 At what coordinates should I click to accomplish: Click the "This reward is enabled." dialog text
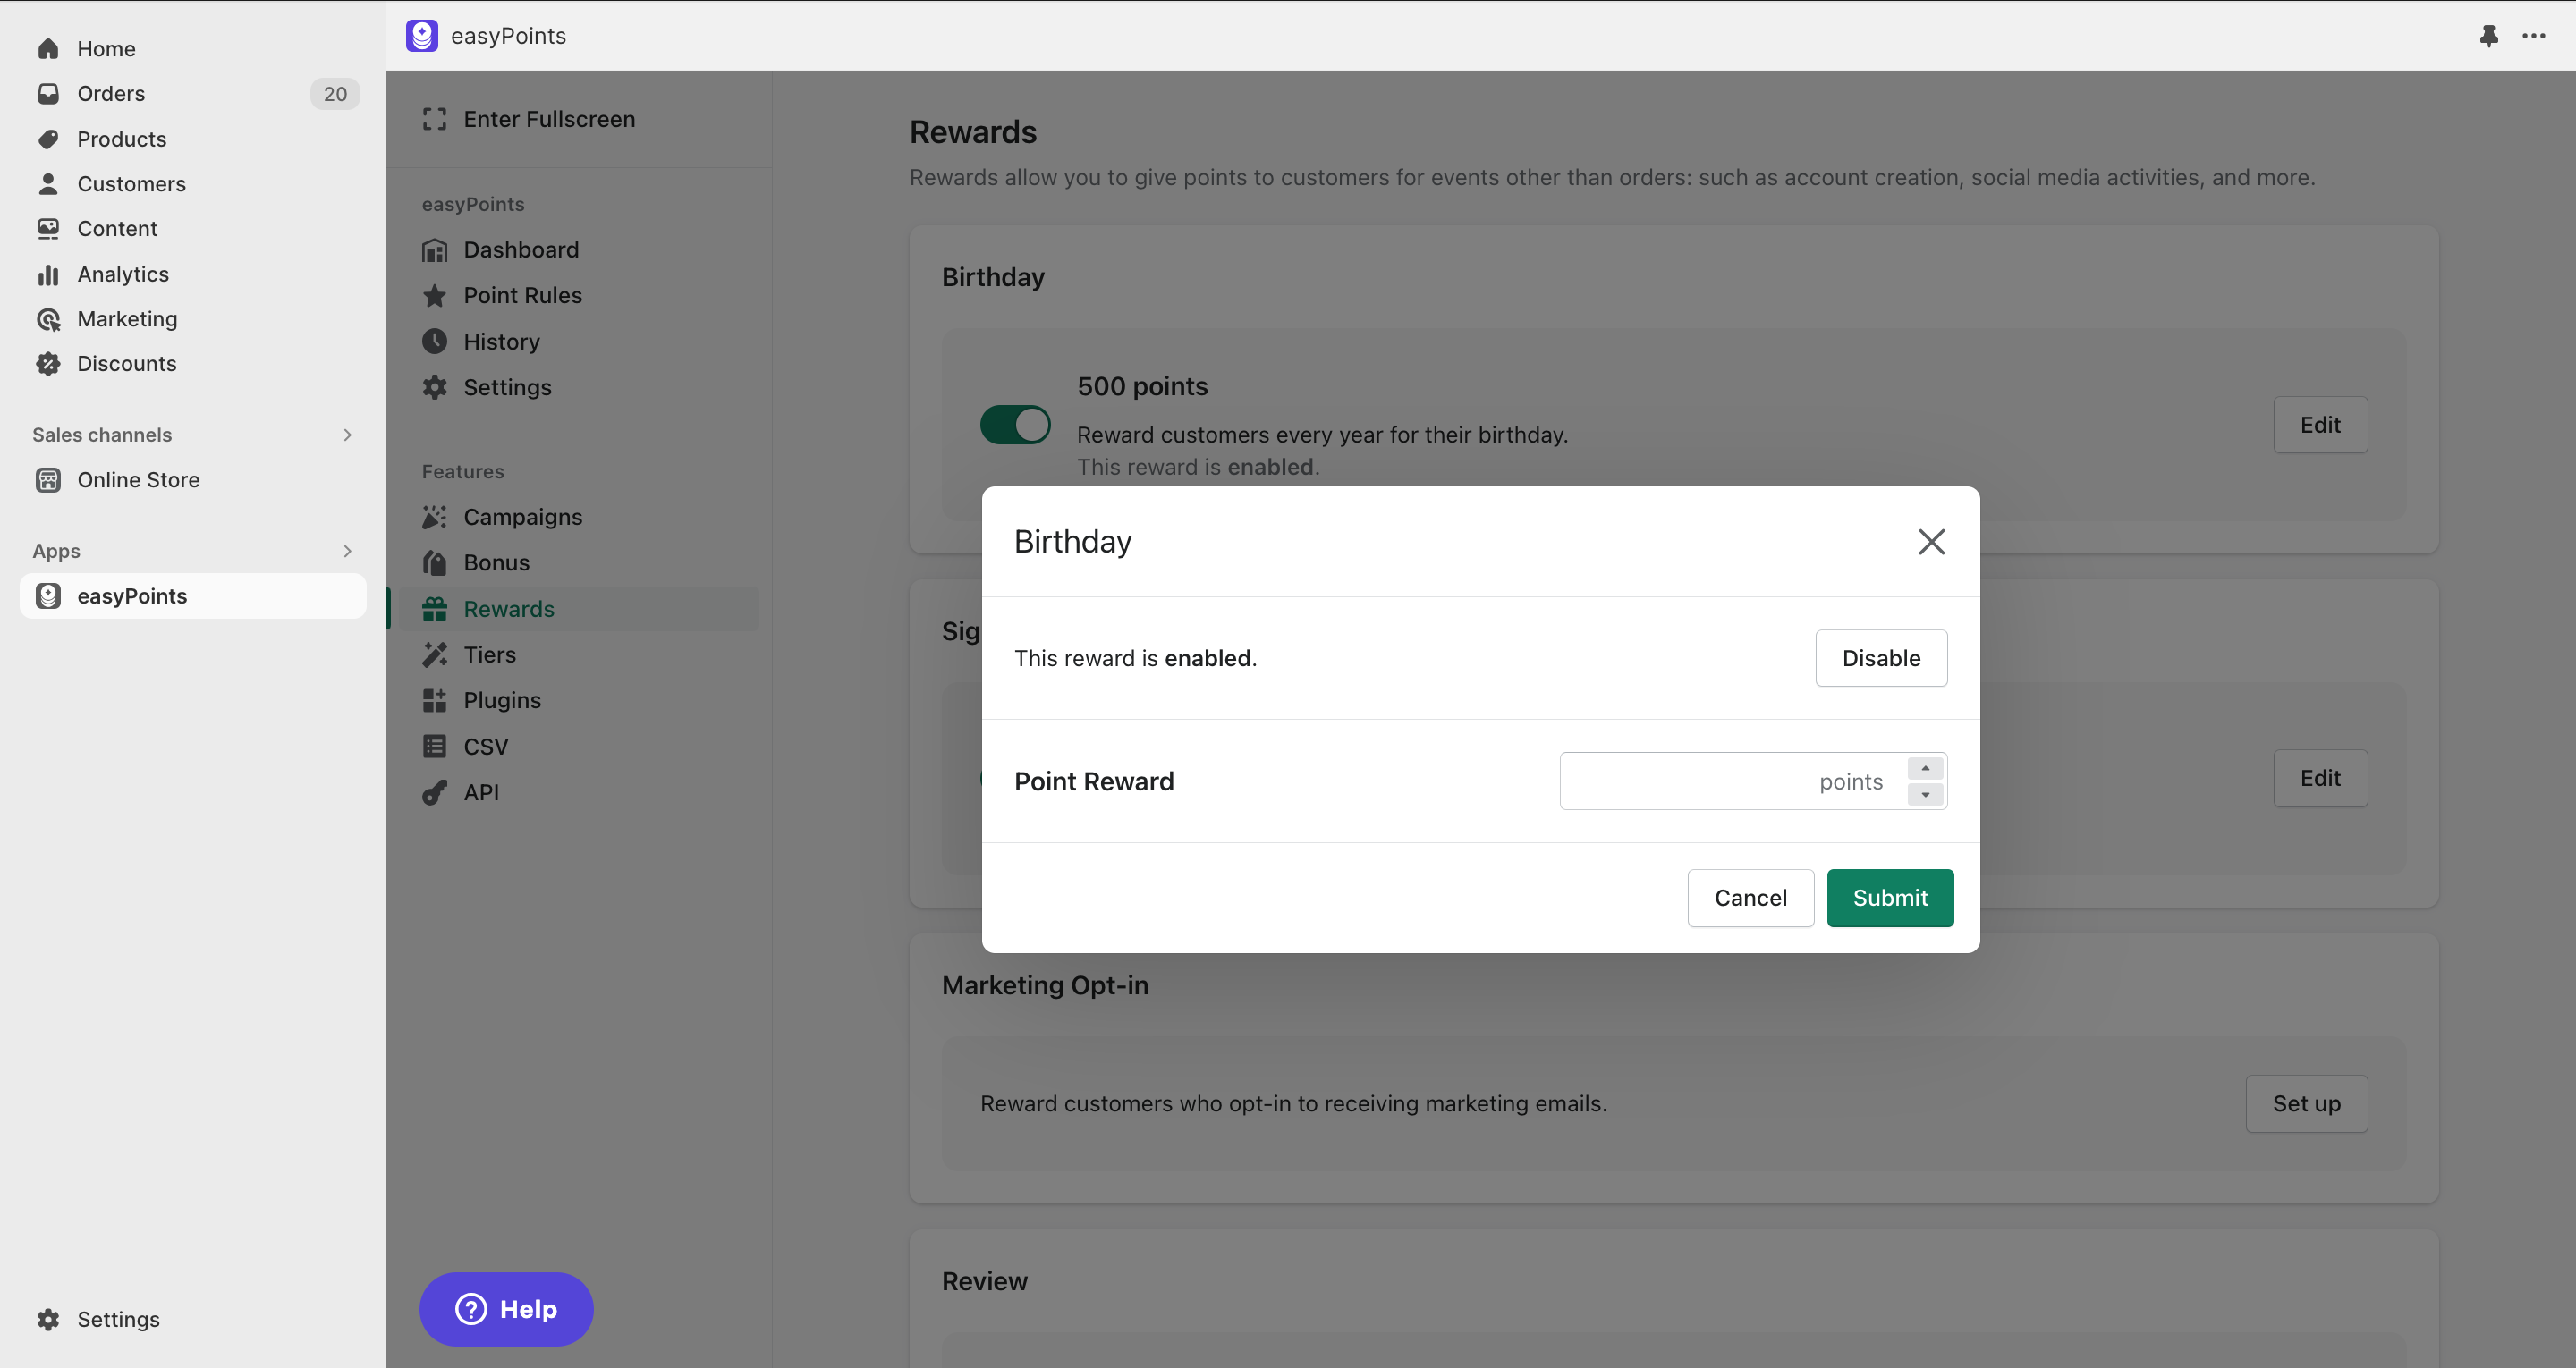coord(1135,658)
